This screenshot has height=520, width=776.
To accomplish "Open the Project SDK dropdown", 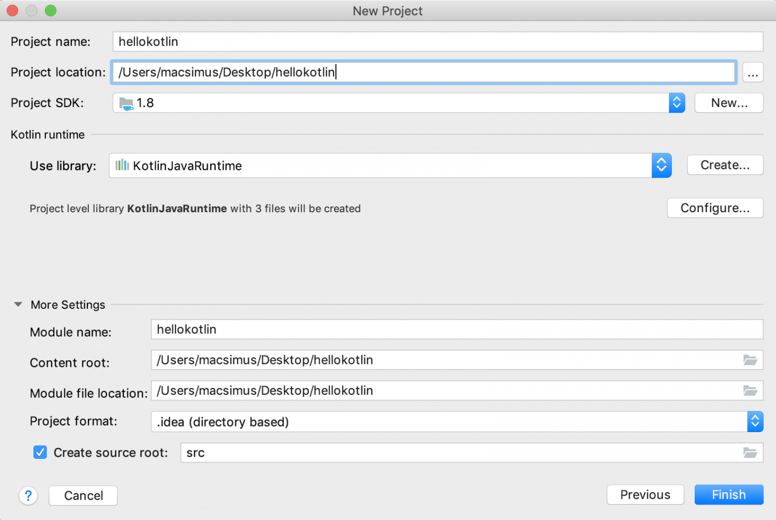I will 676,103.
